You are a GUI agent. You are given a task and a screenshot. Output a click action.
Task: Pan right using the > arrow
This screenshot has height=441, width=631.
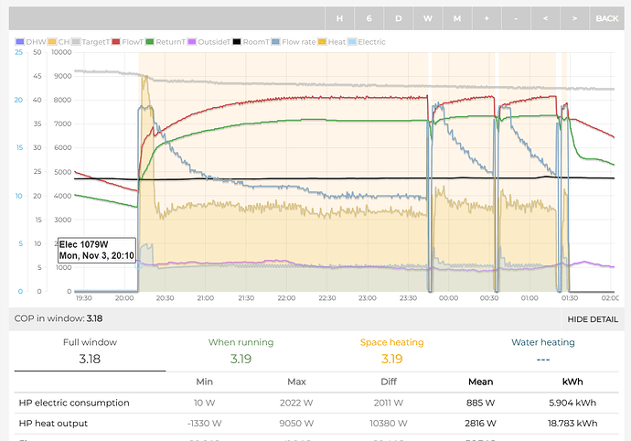coord(573,17)
